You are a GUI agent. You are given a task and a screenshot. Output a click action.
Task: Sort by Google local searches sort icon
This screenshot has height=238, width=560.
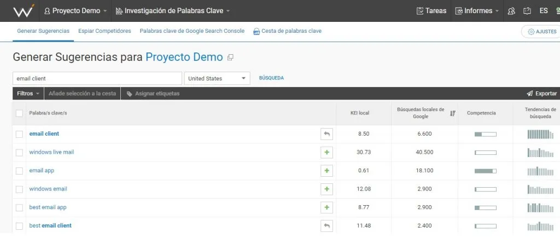click(452, 113)
